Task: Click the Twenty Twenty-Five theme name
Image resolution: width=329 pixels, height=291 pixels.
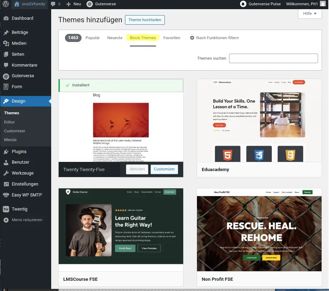Action: pyautogui.click(x=84, y=170)
